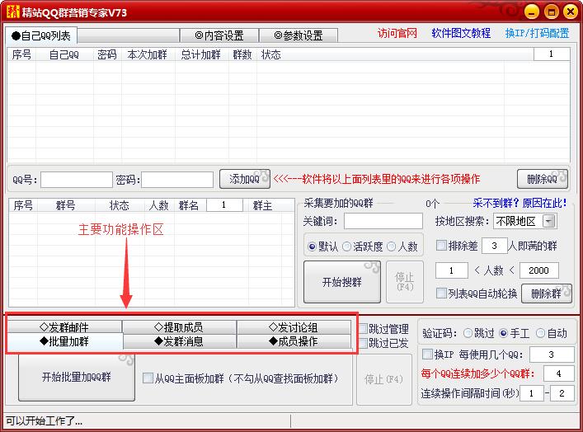Click the 排除差 number field showing 3
The height and width of the screenshot is (432, 583).
click(494, 246)
